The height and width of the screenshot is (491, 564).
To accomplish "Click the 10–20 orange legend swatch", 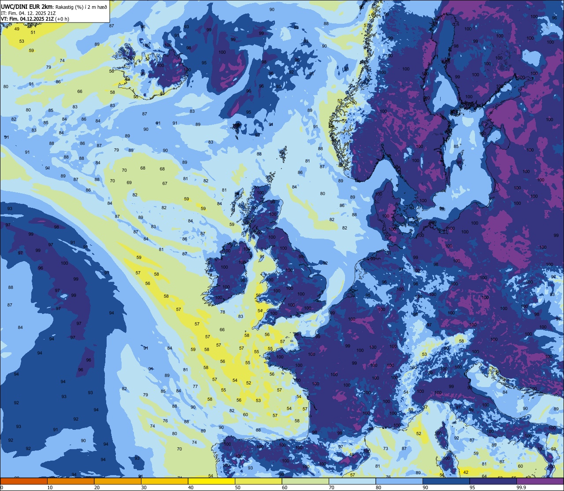I will point(70,481).
